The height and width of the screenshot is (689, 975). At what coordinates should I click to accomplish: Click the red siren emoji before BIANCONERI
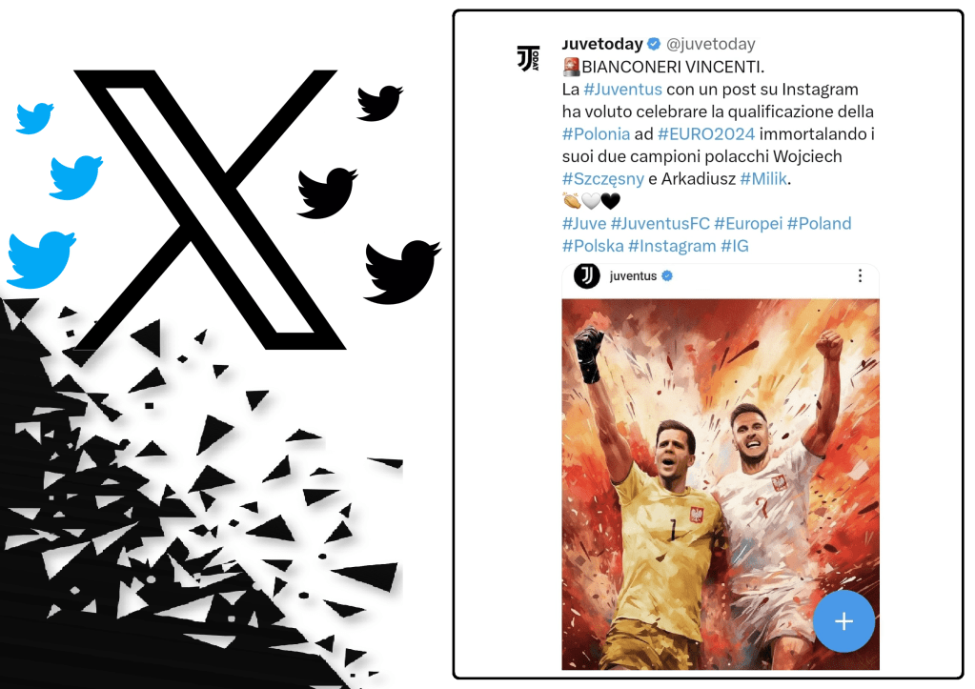(x=571, y=66)
